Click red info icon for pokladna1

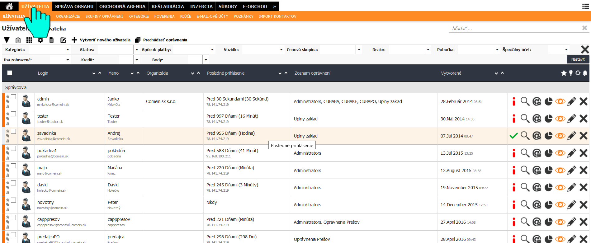coord(514,153)
